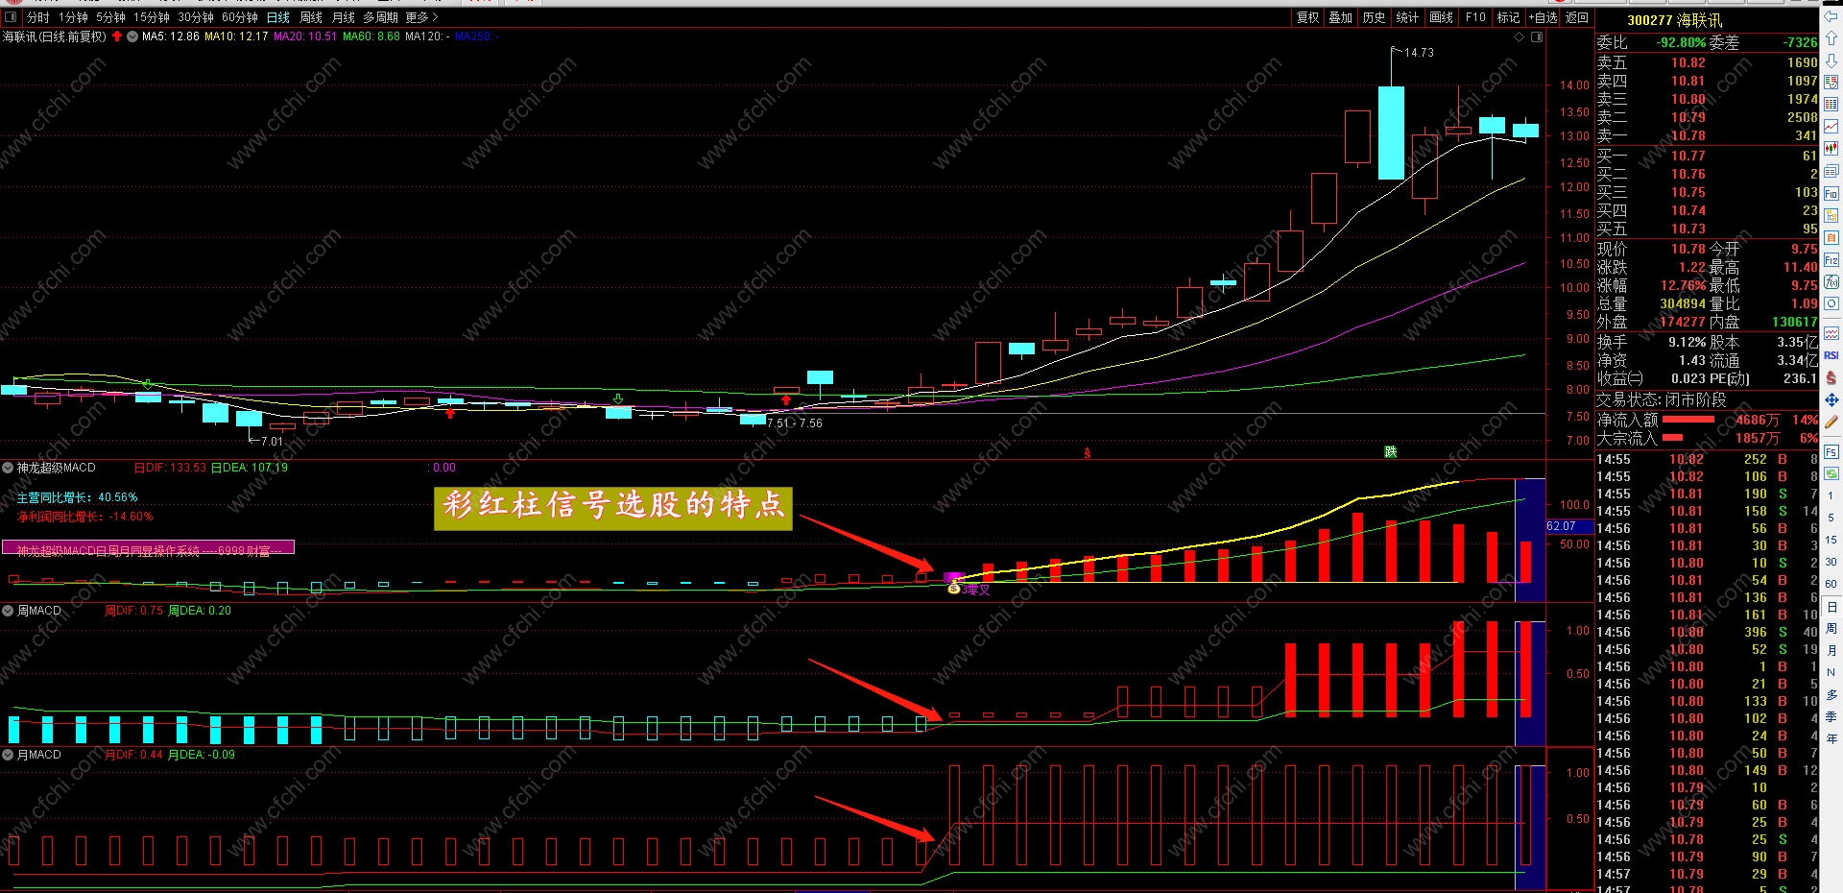Click the 300277 海联讯 stock title

1674,20
